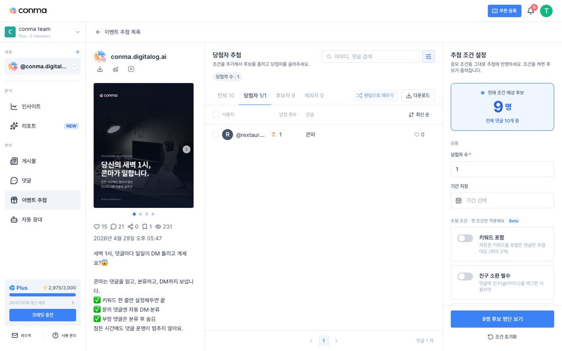Open 자동 응대 in the sidebar
Screen dimensions: 562x351
point(43,219)
